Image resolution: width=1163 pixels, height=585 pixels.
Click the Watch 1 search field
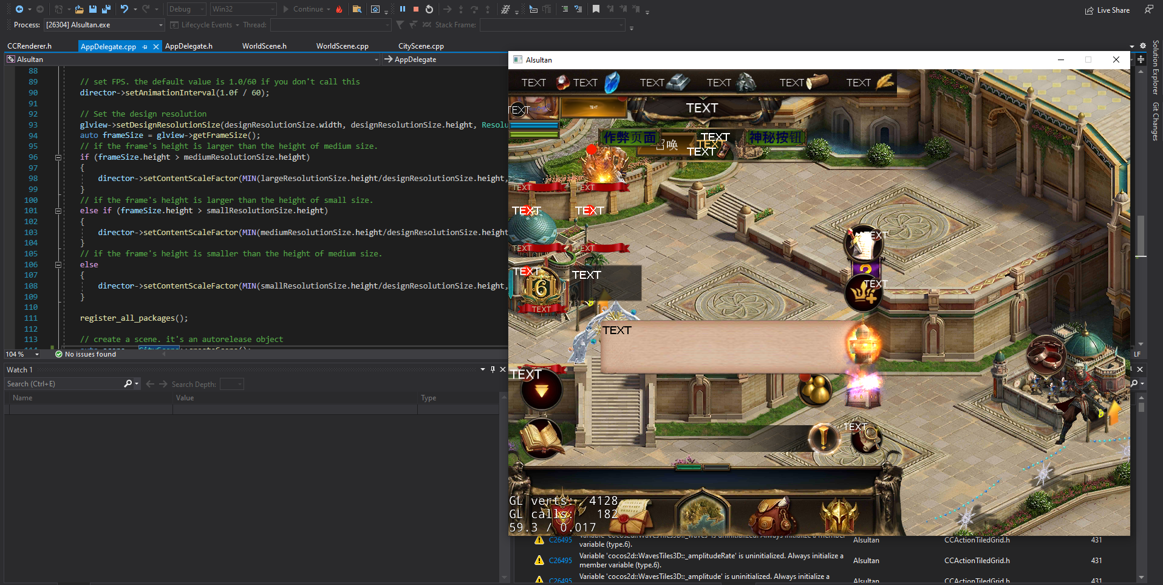[x=64, y=384]
